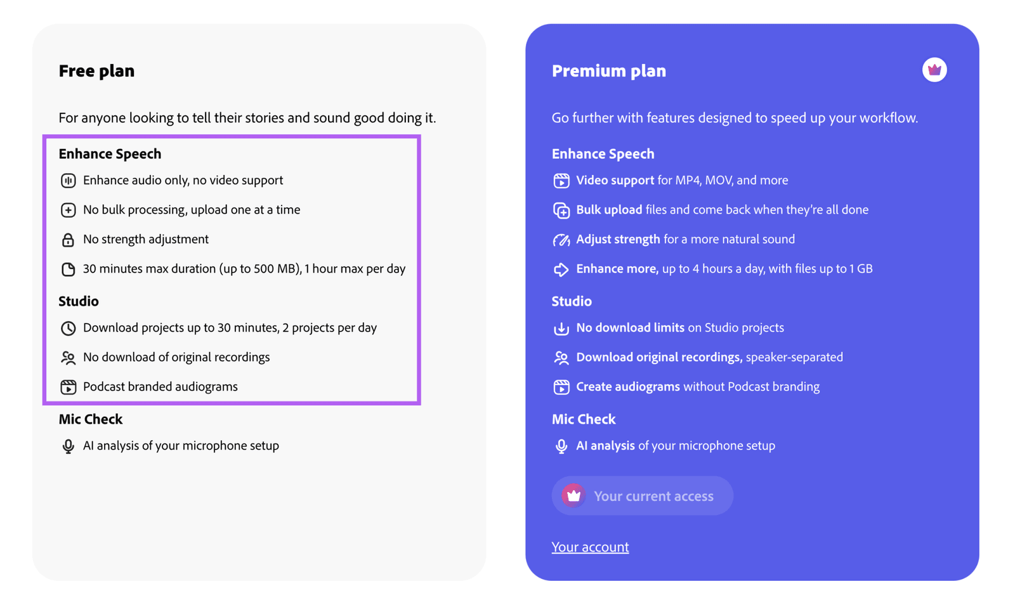
Task: Click the Bulk upload icon in Premium plan
Action: (x=561, y=210)
